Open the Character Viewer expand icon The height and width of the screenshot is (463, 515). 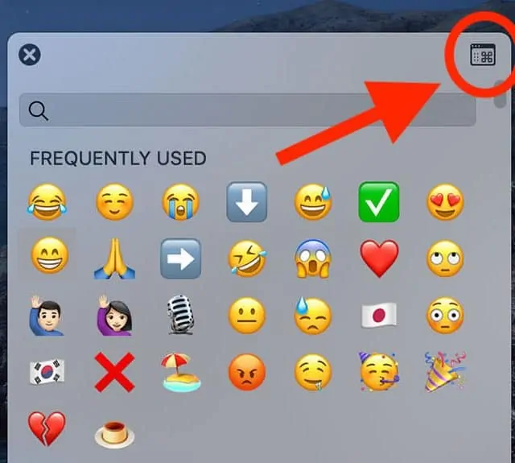point(483,55)
